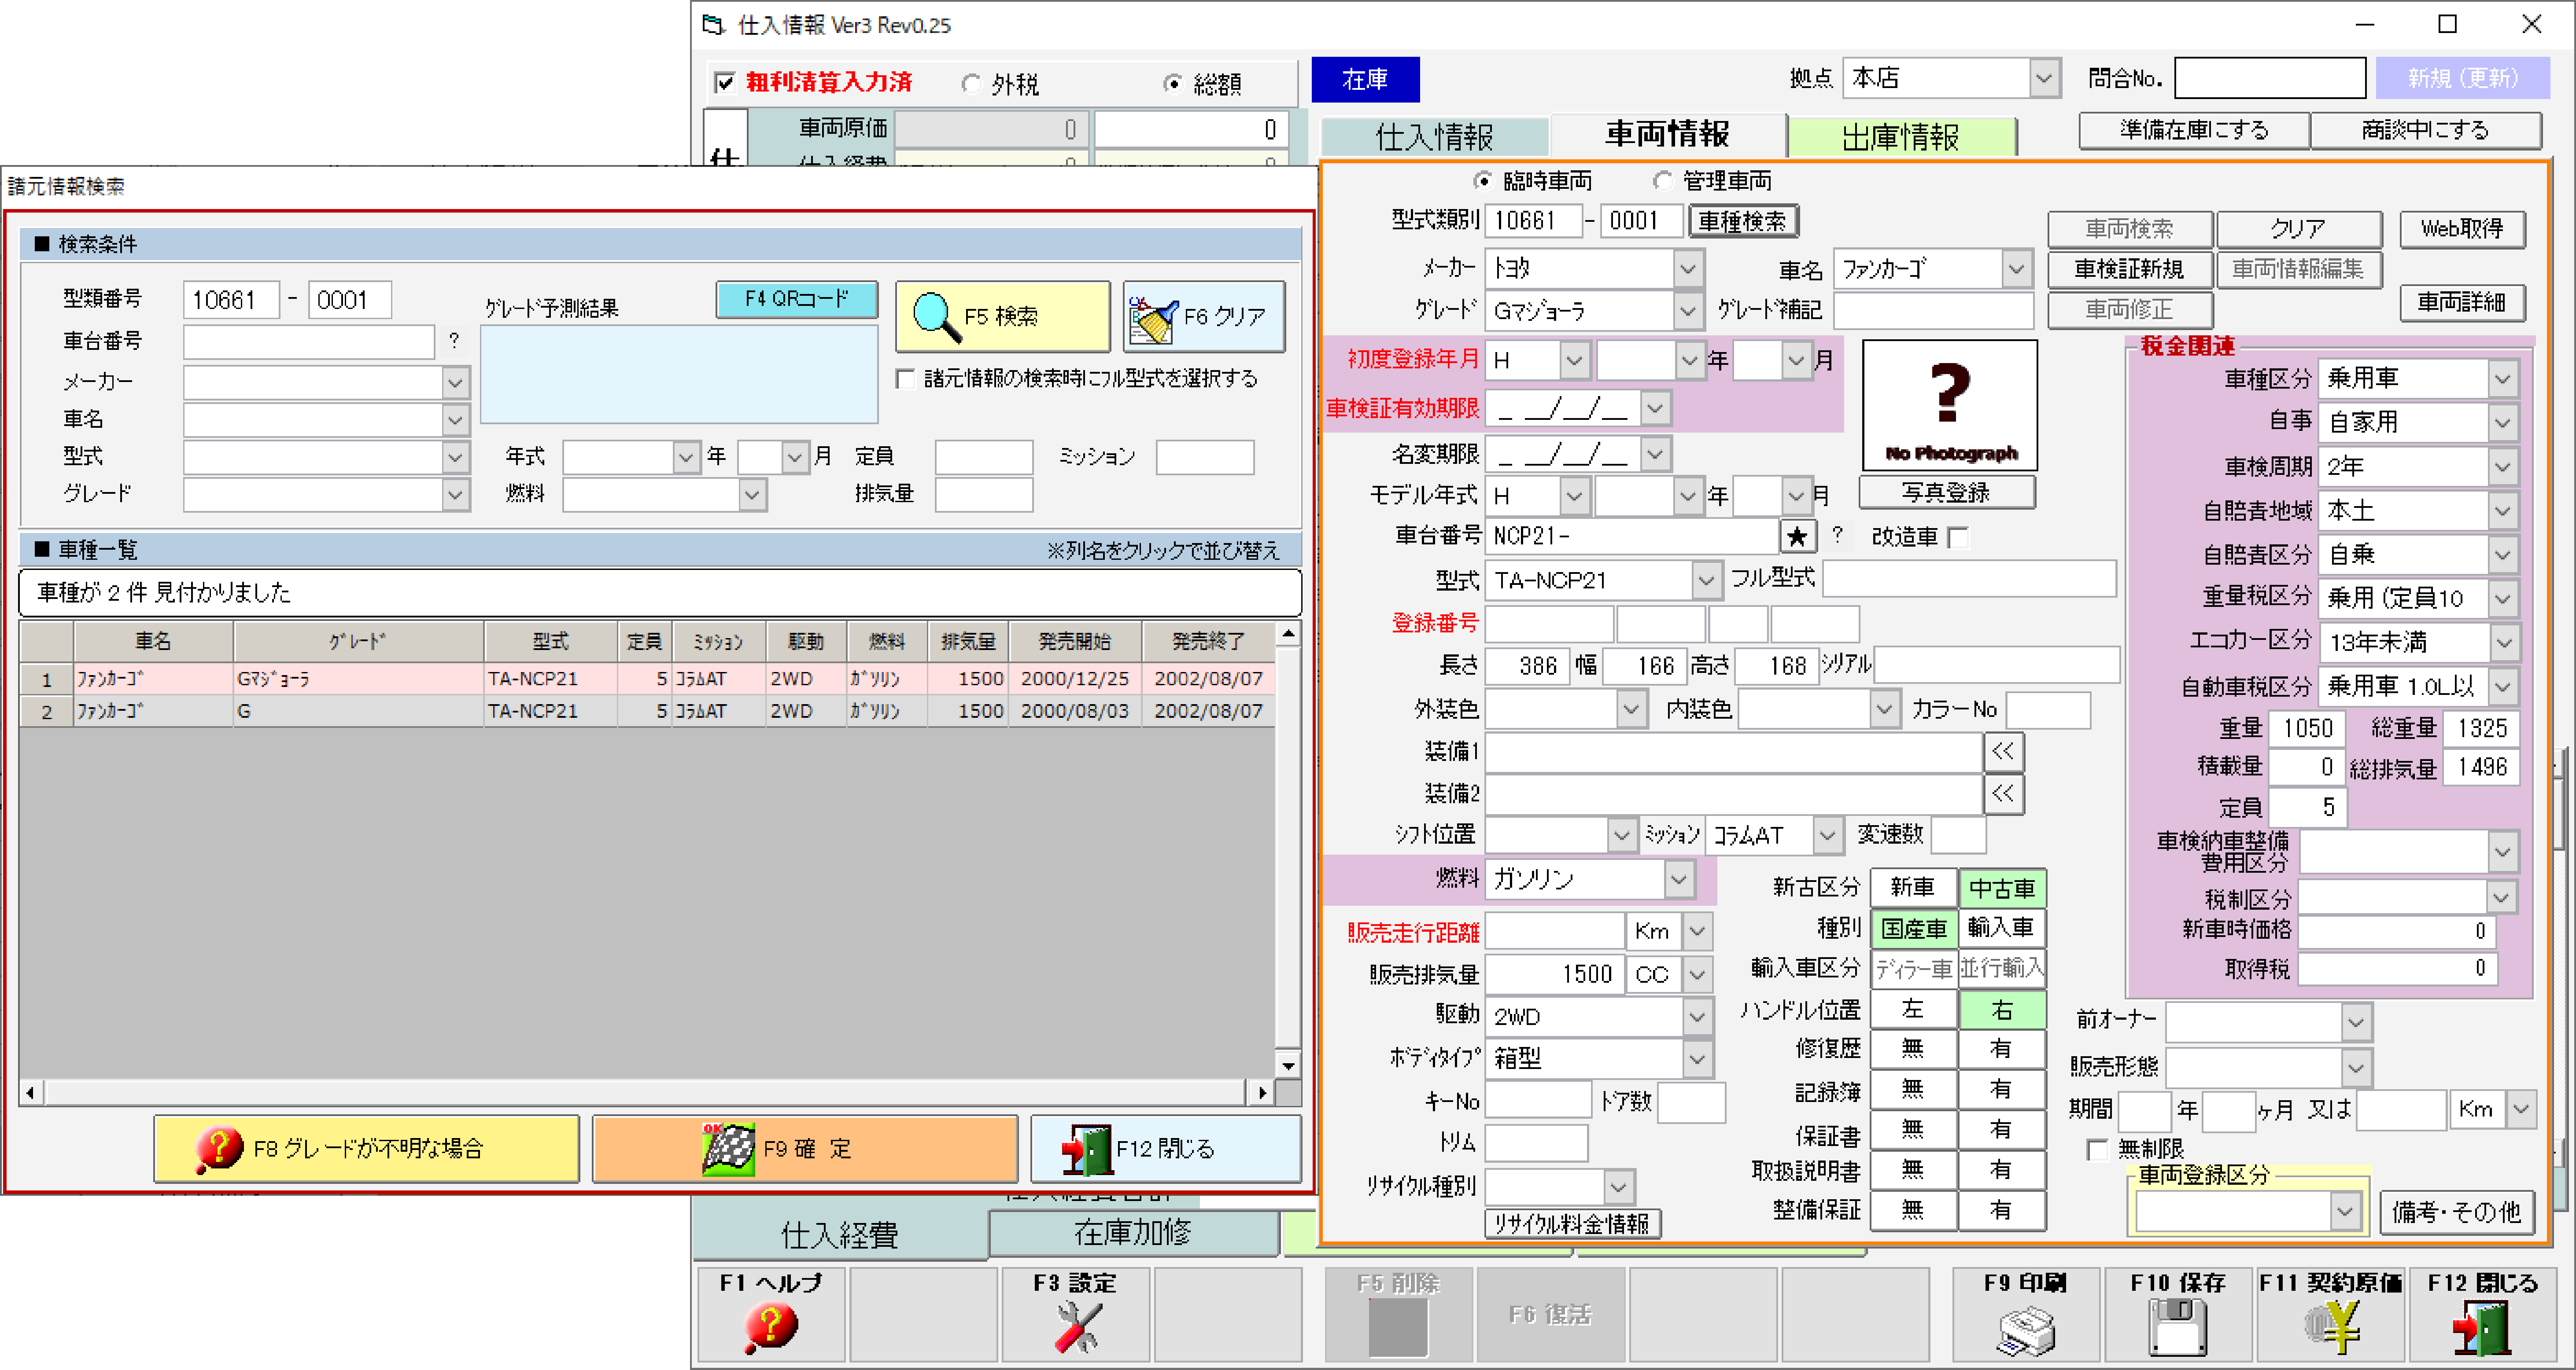
Task: Click F10 保存 floppy disk icon
Action: click(2179, 1329)
